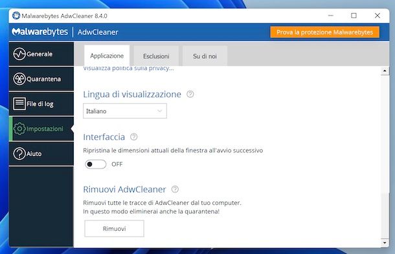This screenshot has height=254, width=395.
Task: Click the Lingua di visualizzazione heading
Action: click(x=132, y=94)
